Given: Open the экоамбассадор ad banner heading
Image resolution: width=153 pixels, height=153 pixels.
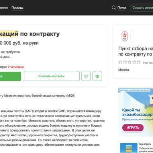Looking at the screenshot, I should [137, 112].
